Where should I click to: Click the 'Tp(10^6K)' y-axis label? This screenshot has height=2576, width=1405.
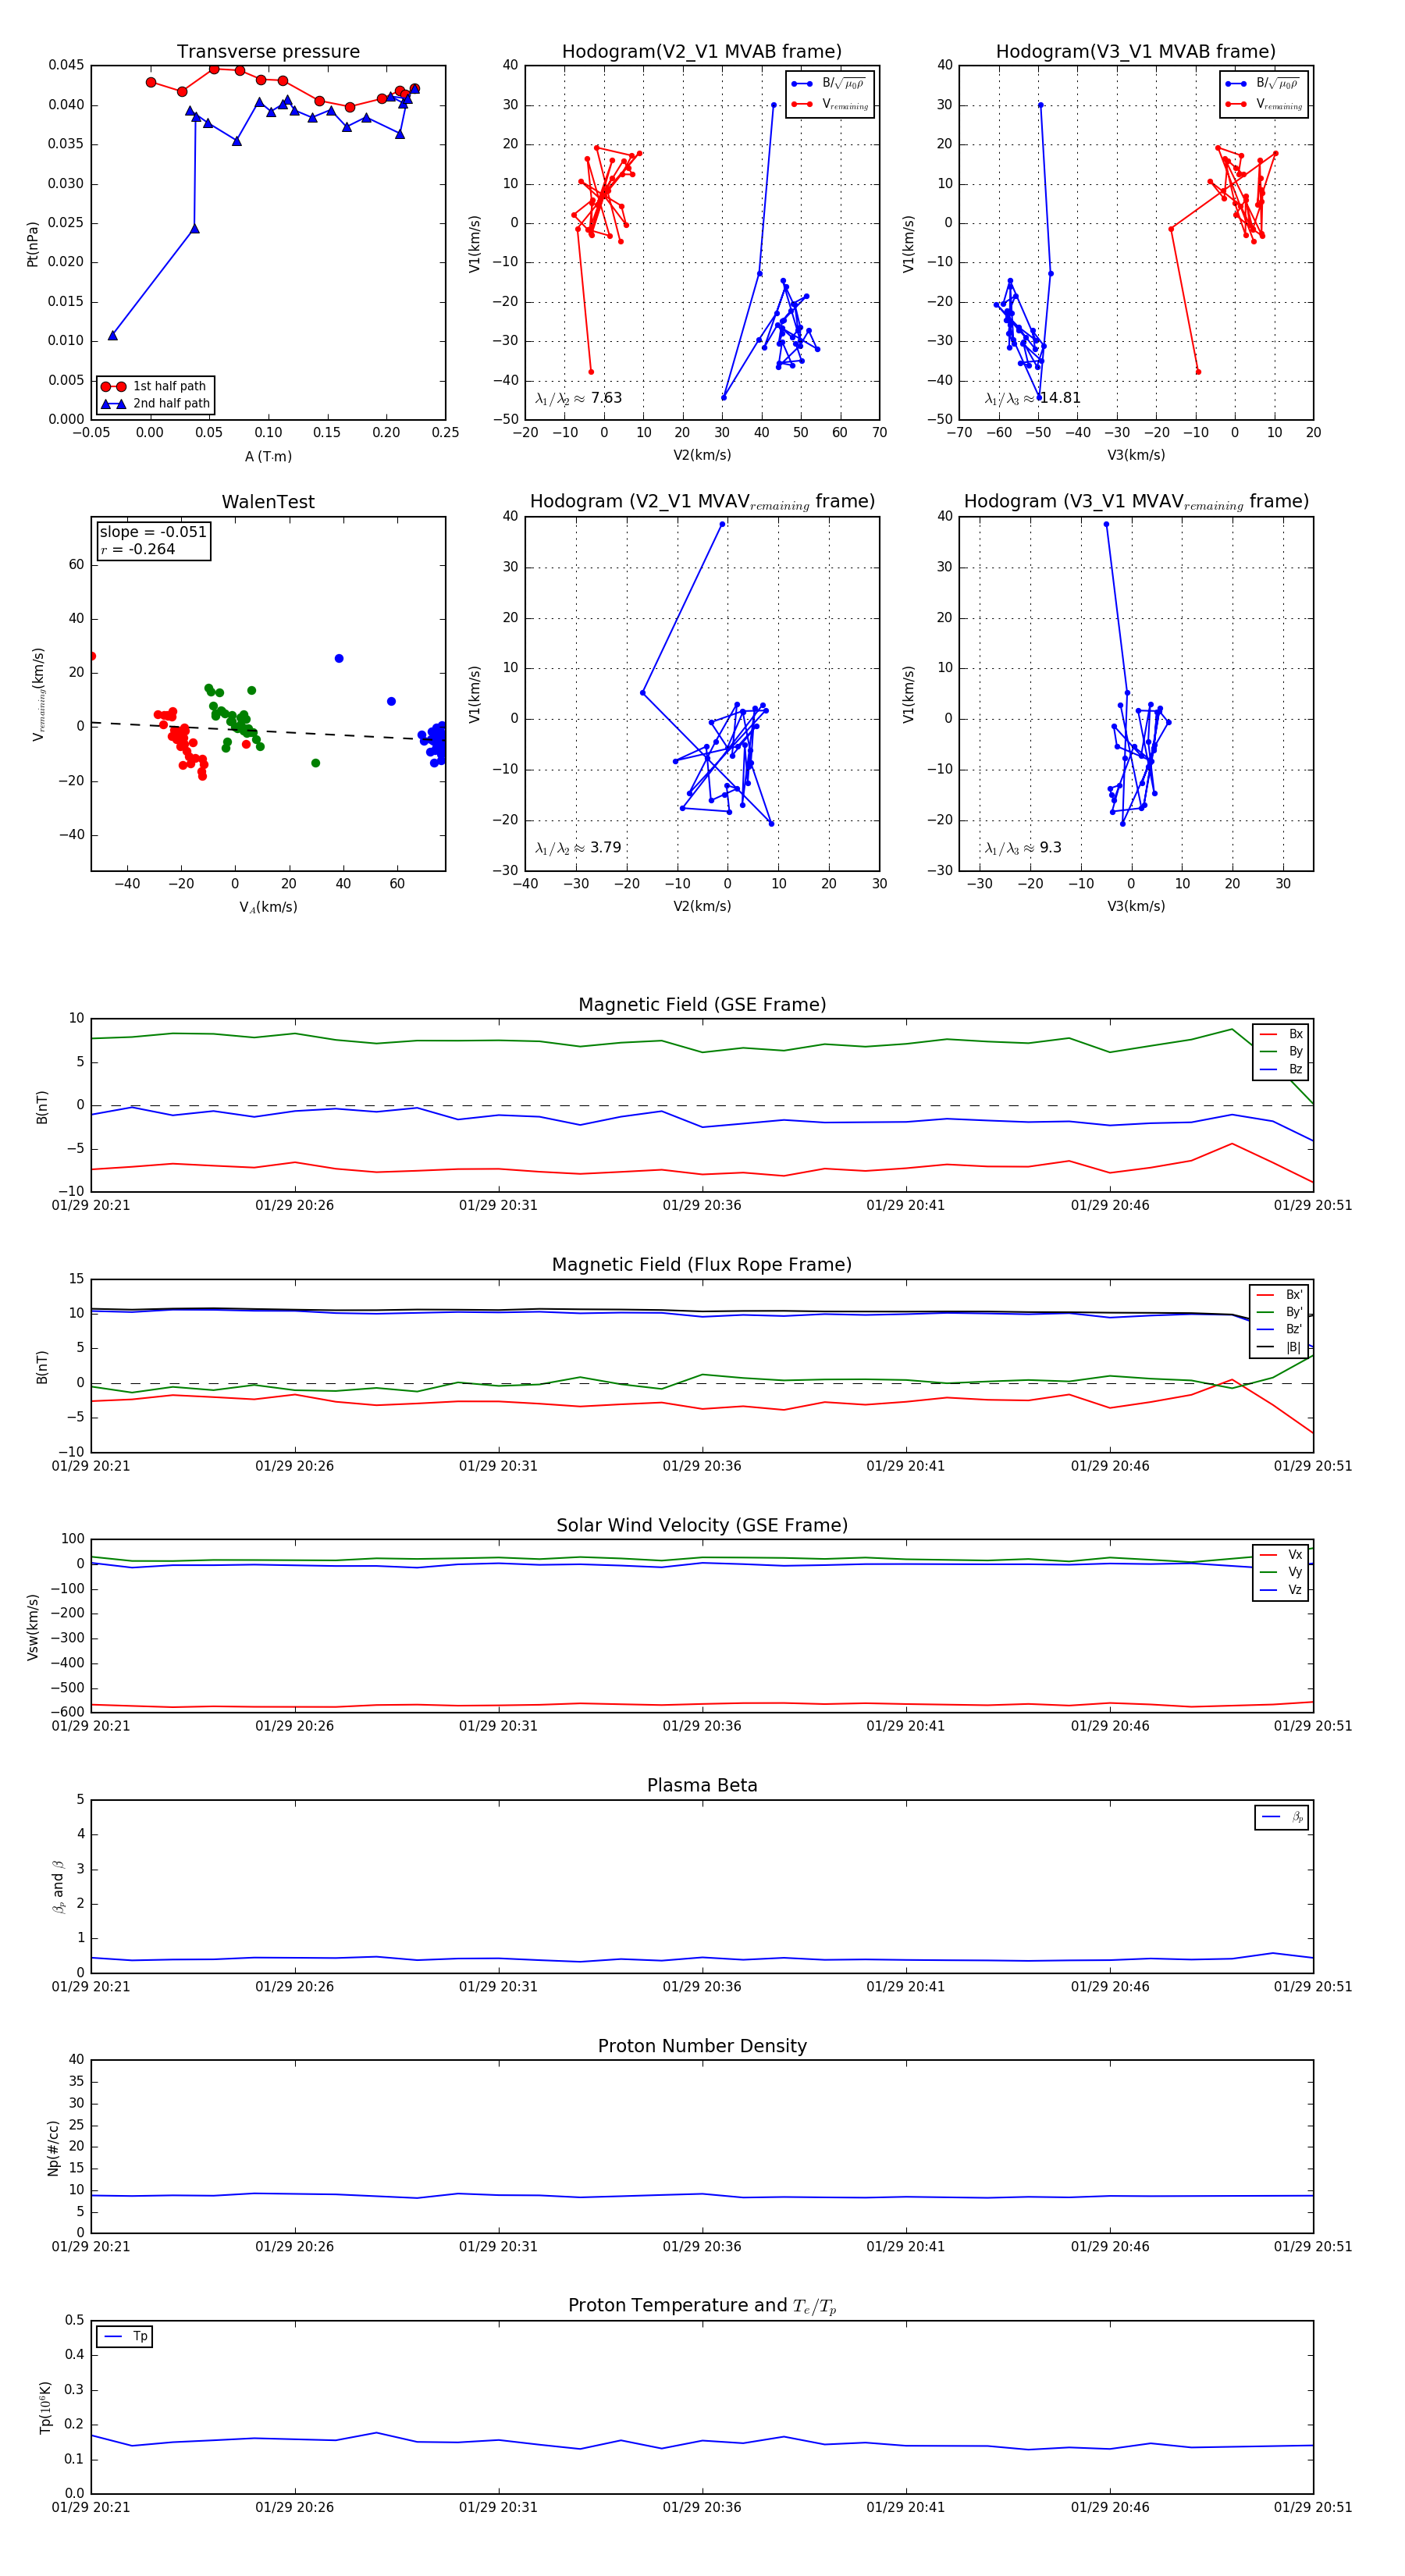point(45,2407)
